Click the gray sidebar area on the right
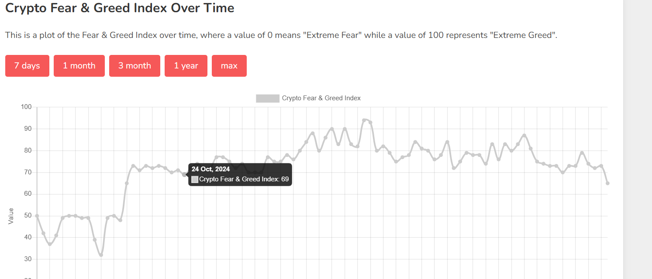652x279 pixels. click(638, 139)
